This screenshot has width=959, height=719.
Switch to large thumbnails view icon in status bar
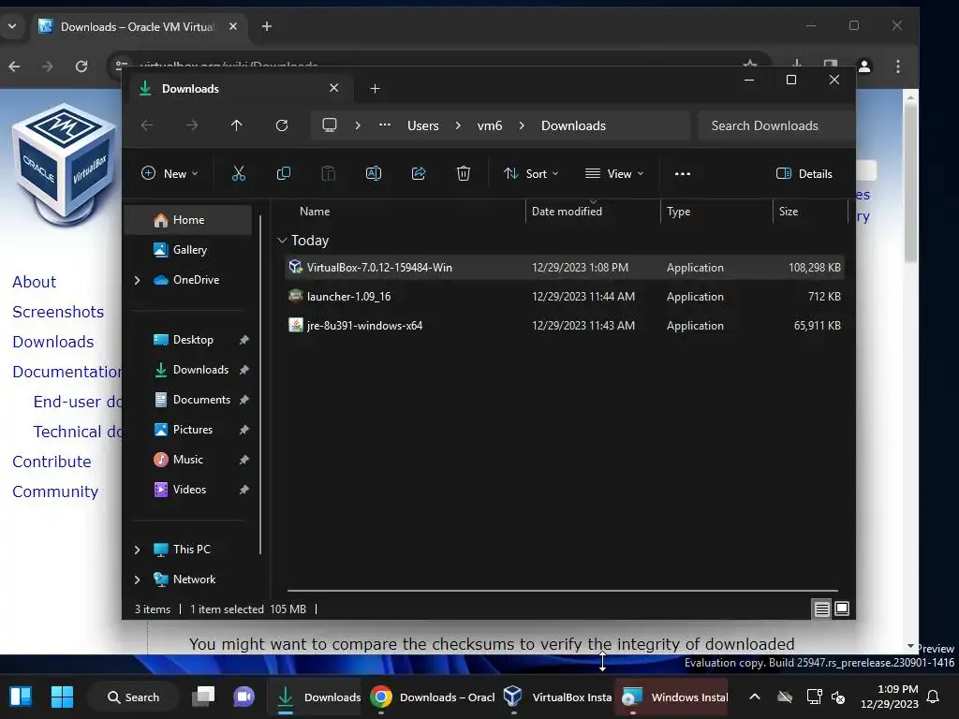[x=842, y=609]
